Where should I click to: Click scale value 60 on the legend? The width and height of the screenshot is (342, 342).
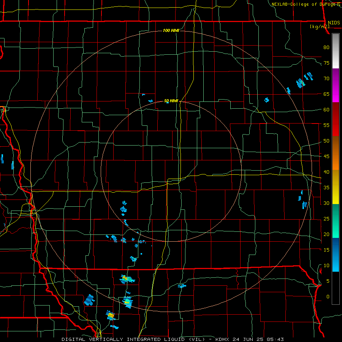326,110
